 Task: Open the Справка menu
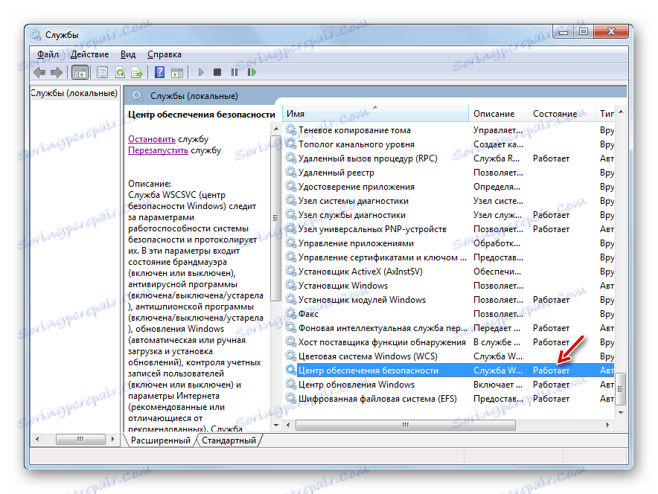click(164, 54)
